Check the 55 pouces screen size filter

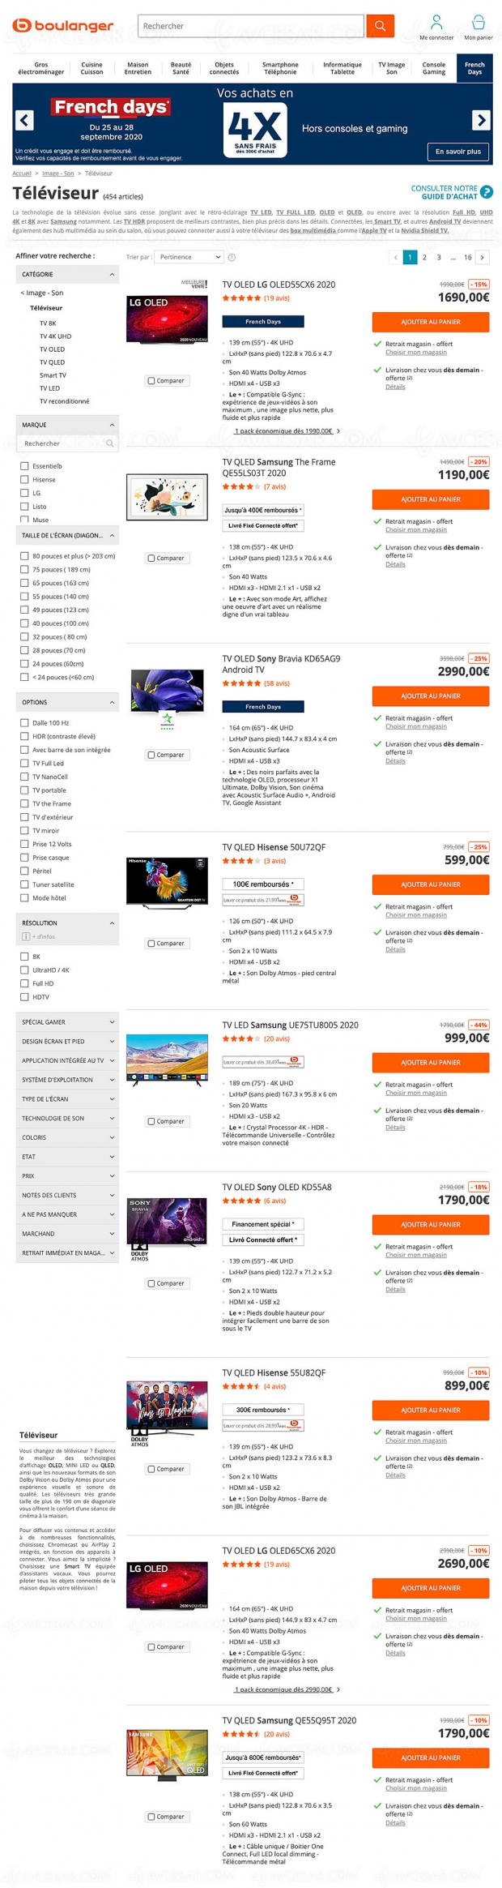click(24, 596)
